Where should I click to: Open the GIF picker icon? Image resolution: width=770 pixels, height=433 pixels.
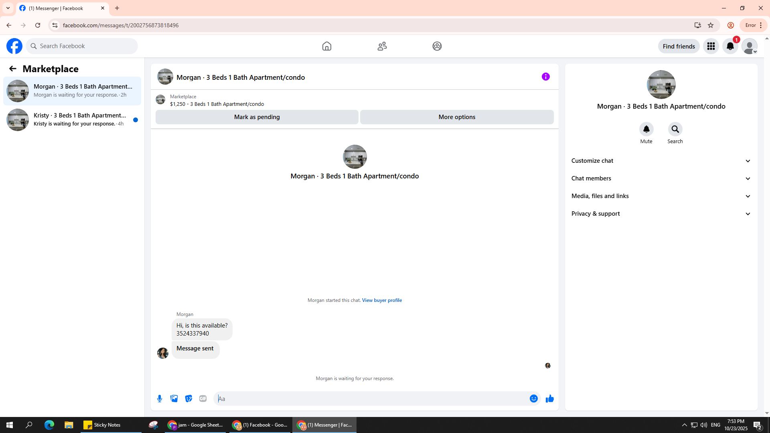(x=203, y=399)
